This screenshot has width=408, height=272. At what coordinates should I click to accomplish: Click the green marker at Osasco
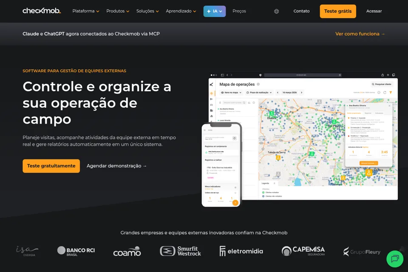pyautogui.click(x=272, y=113)
